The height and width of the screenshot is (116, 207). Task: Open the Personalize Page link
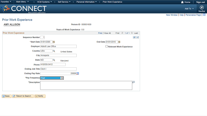click(x=193, y=15)
